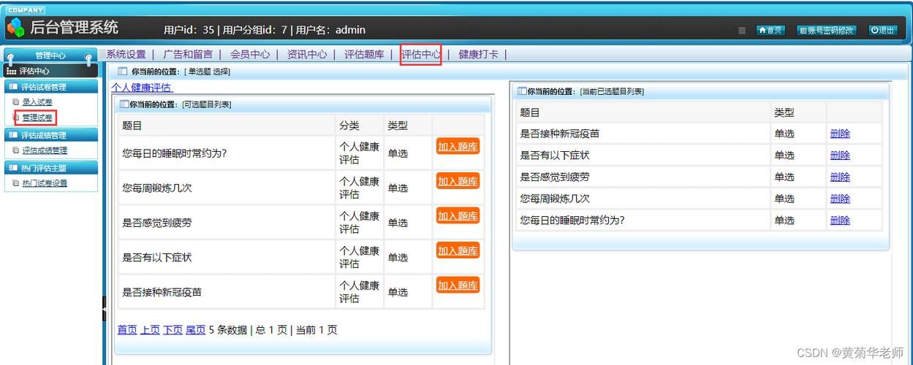Go to 尾页 last page
913x365 pixels.
point(195,330)
